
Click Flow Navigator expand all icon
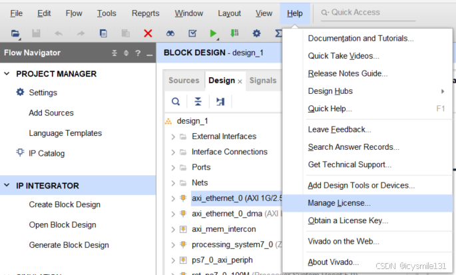[x=126, y=53]
